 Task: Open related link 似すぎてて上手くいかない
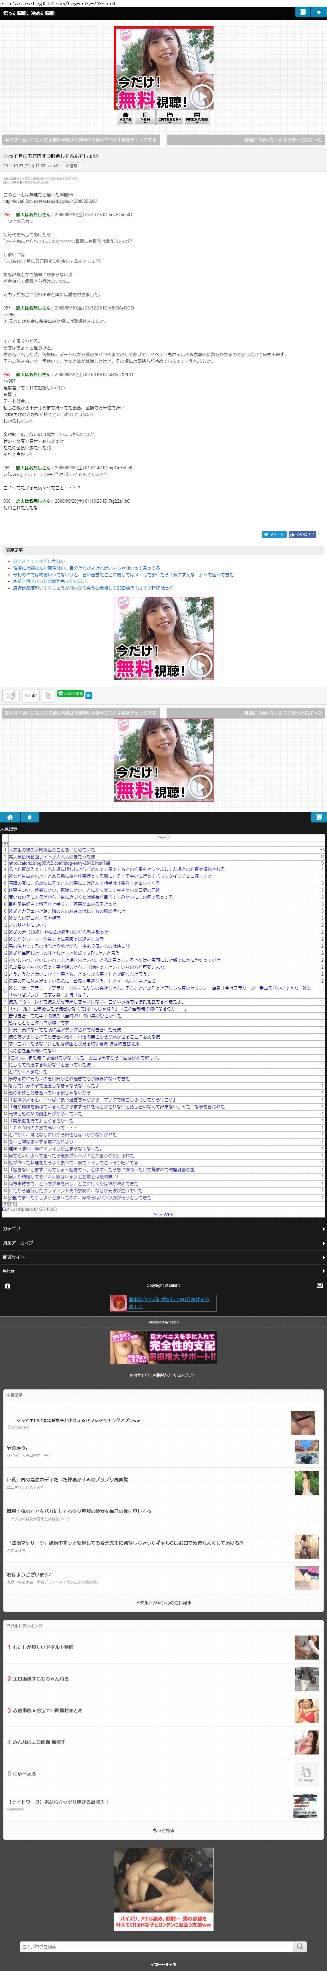39,561
